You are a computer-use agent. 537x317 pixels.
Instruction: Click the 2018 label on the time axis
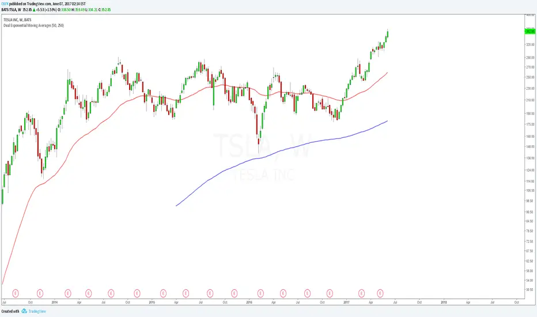(x=443, y=301)
